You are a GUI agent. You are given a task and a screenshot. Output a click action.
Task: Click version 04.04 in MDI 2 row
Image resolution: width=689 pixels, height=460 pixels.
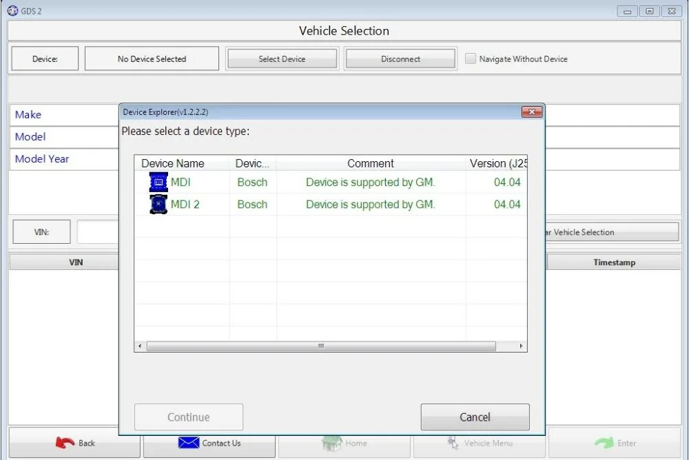(x=507, y=205)
